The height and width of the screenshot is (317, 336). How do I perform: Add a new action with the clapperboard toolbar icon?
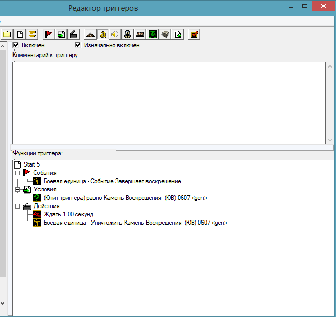click(x=74, y=34)
